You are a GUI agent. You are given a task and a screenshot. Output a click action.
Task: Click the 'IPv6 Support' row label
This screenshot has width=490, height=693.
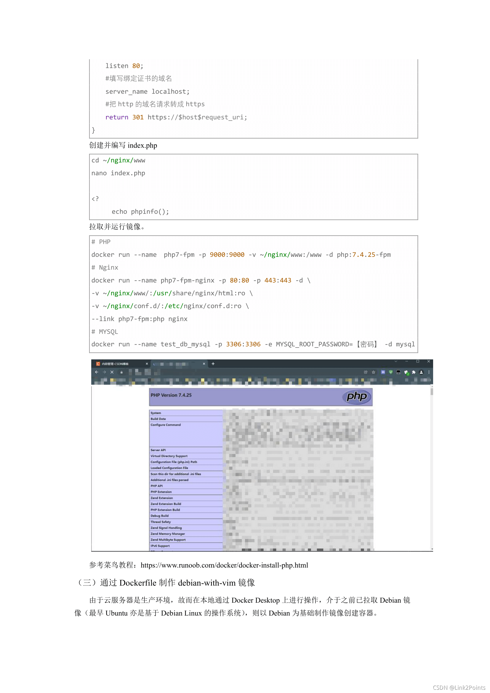click(x=160, y=546)
